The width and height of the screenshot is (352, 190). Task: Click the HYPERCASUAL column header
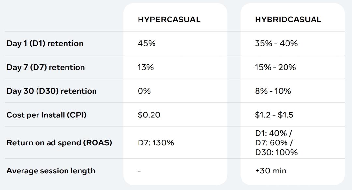(x=169, y=20)
